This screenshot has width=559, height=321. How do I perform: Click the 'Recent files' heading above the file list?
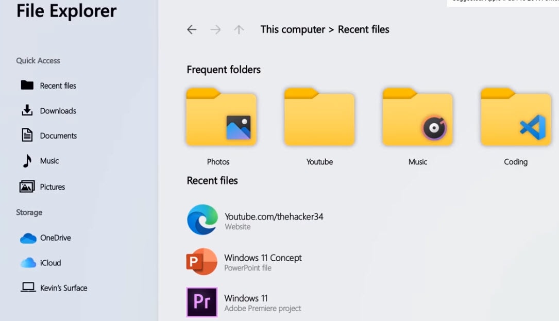212,180
